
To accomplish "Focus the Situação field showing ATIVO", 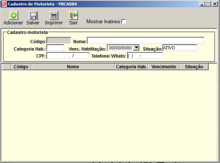I will pos(180,48).
